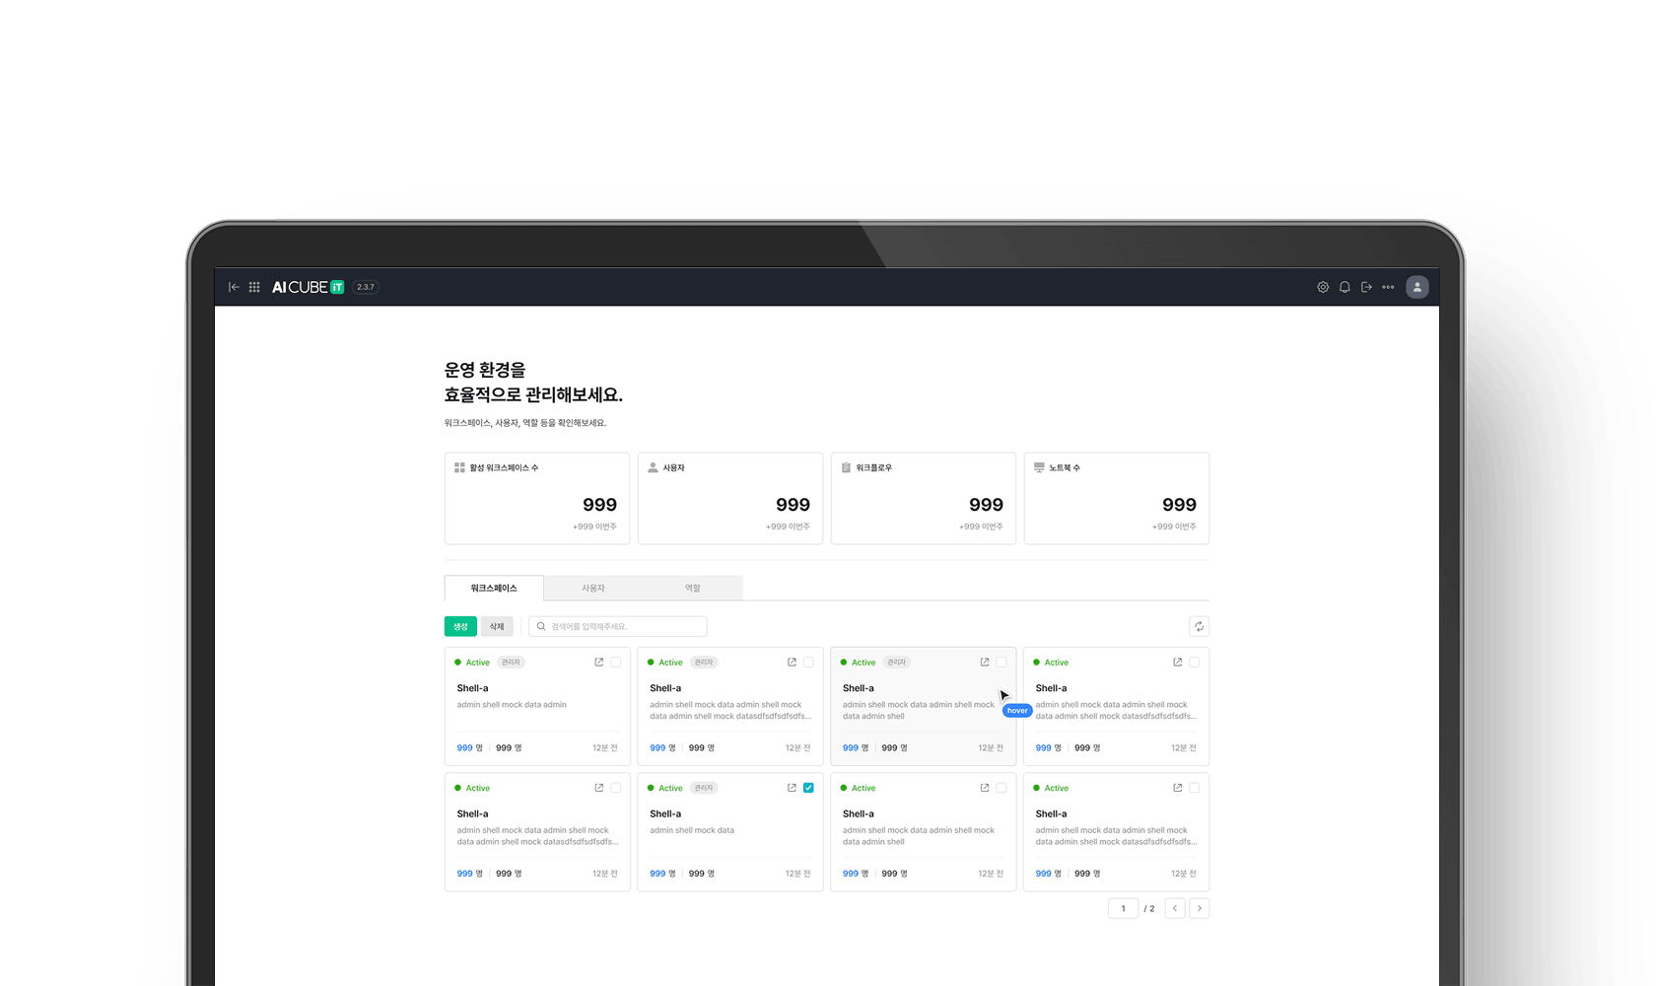Click the green 생성 button
Image resolution: width=1656 pixels, height=986 pixels.
[460, 626]
